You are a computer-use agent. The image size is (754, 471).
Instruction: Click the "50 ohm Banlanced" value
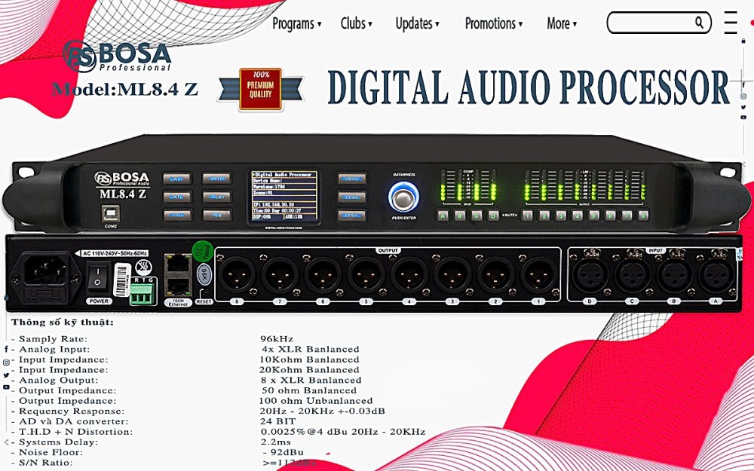pos(309,390)
